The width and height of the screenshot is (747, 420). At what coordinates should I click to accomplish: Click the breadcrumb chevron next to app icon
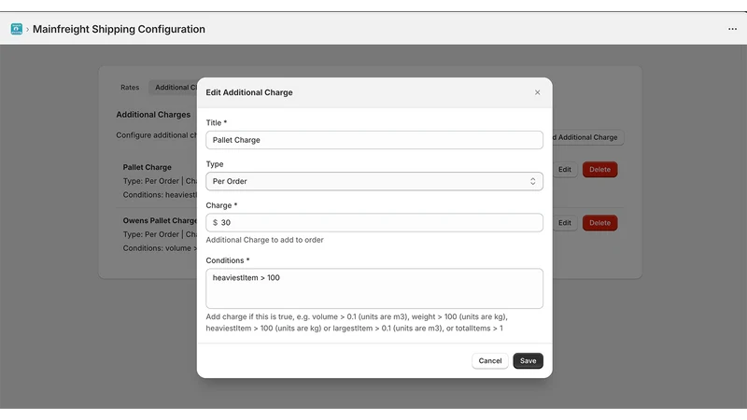click(x=28, y=30)
